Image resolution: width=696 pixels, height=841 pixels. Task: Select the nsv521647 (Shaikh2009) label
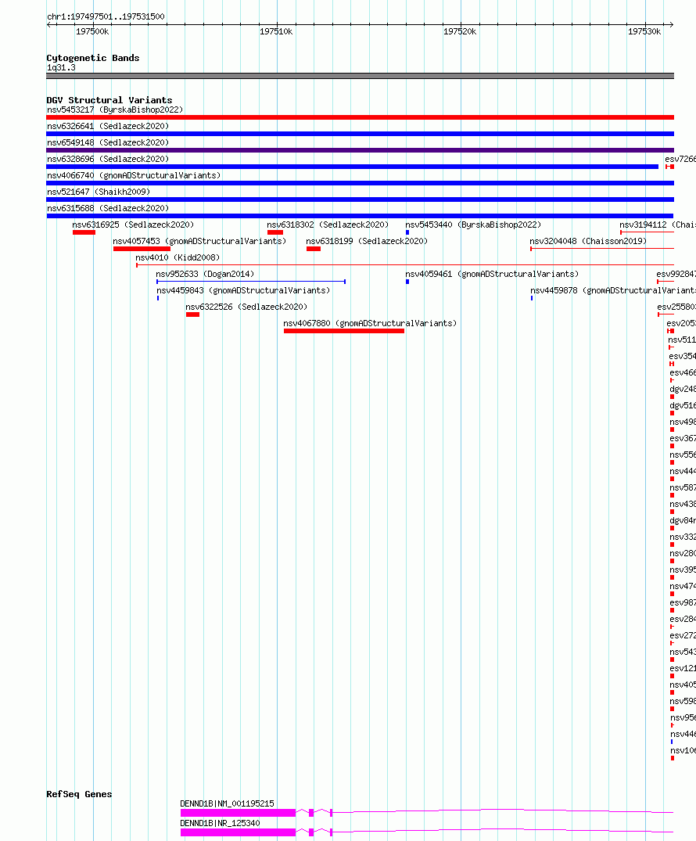point(98,192)
